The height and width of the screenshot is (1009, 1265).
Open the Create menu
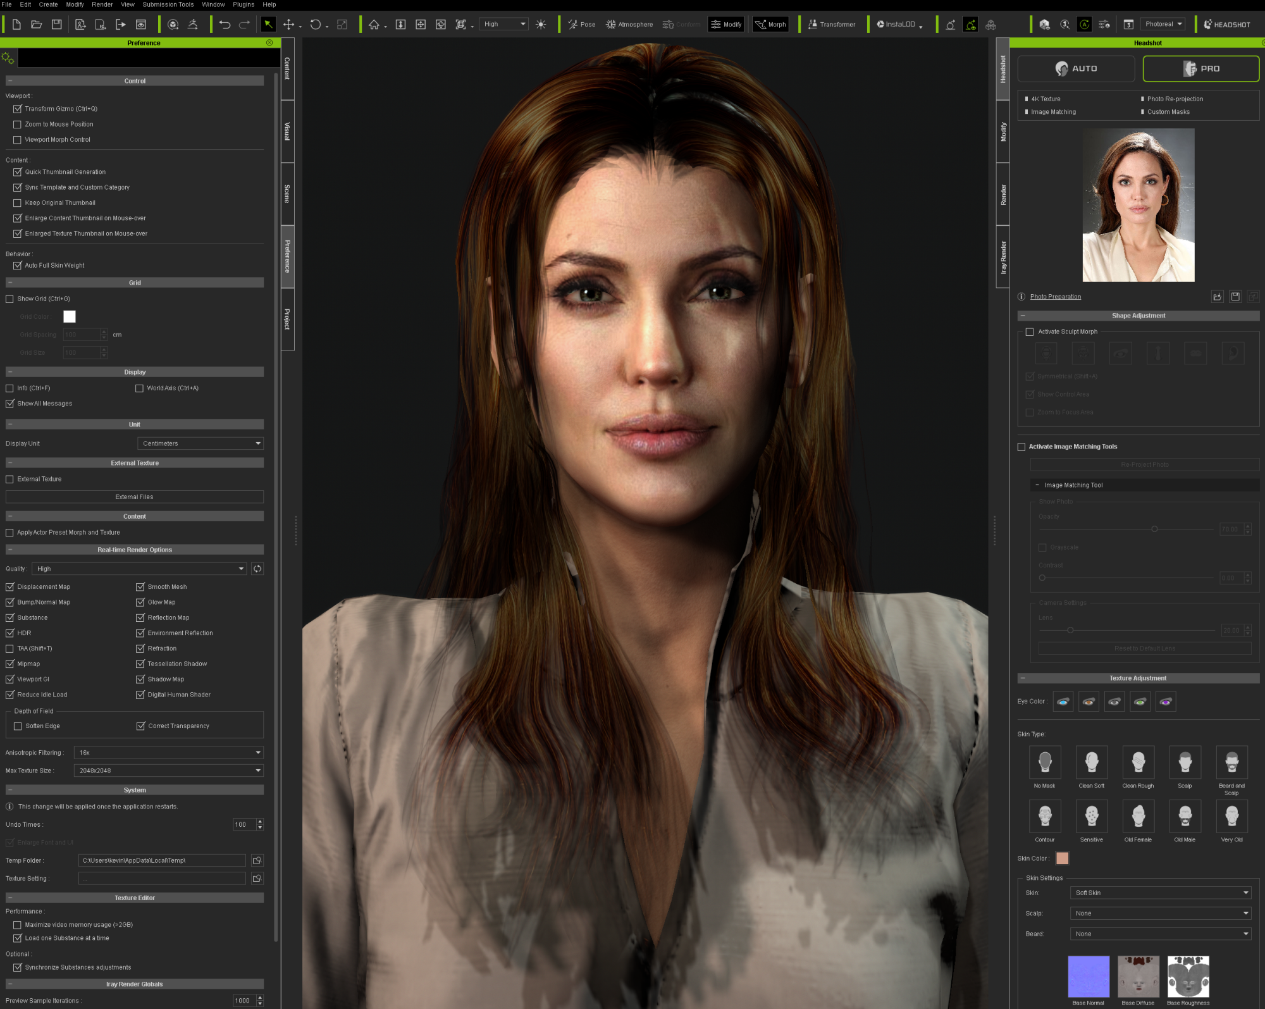48,4
